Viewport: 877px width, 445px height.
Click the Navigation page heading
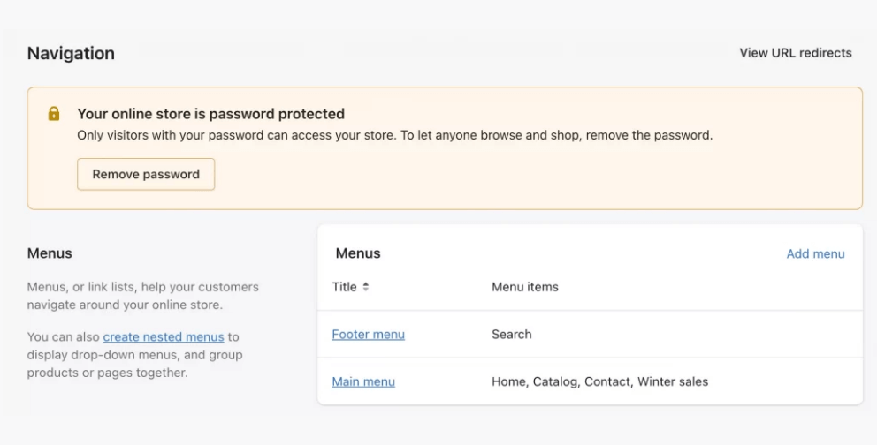click(71, 53)
